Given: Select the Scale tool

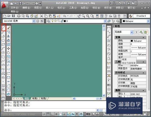Looking at the screenshot, I should pyautogui.click(x=8, y=57).
